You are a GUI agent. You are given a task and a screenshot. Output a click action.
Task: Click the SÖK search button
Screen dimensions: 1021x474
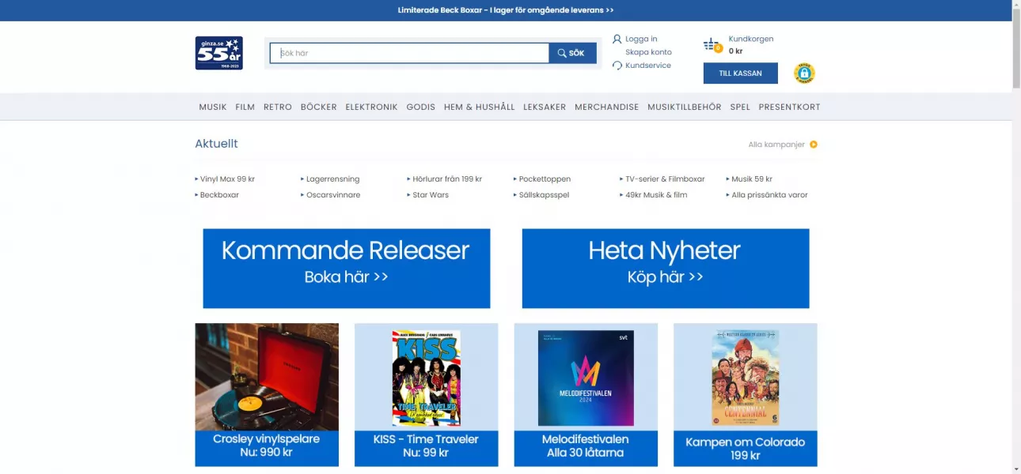click(x=572, y=53)
